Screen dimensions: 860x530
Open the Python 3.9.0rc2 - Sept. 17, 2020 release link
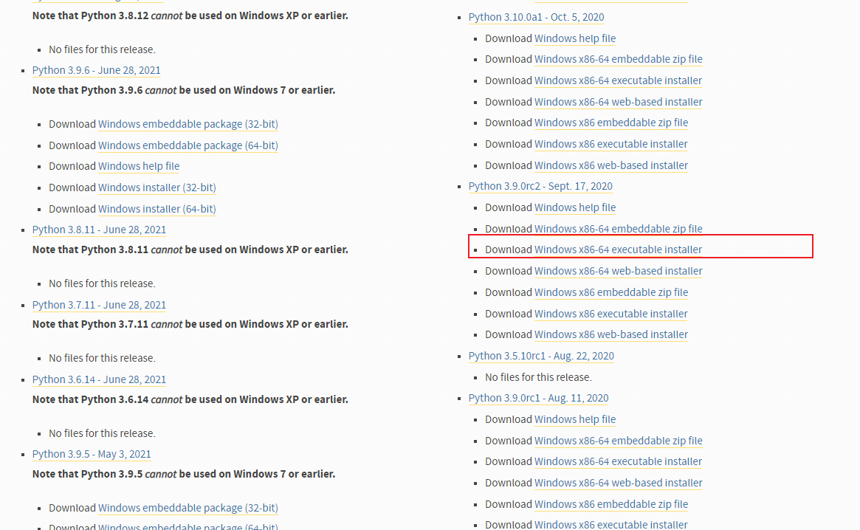click(x=540, y=187)
